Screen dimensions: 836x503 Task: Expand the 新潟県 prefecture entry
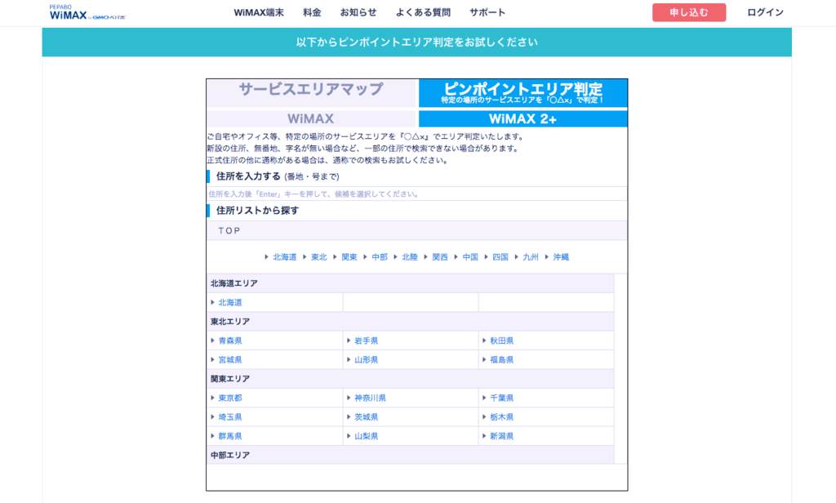coord(500,435)
